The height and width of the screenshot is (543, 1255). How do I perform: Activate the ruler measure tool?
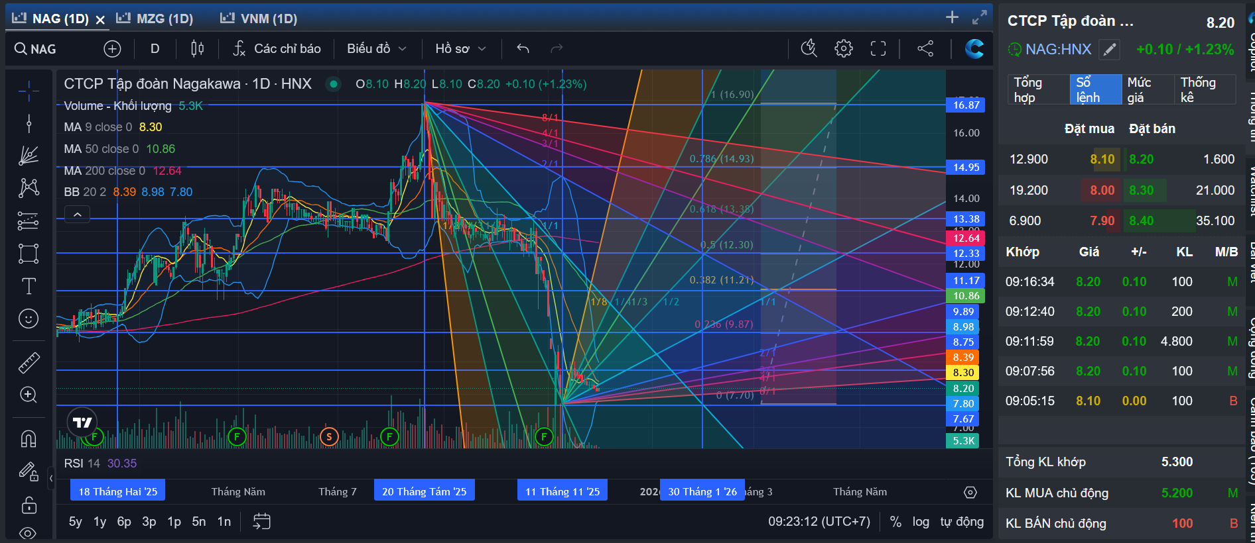point(29,362)
